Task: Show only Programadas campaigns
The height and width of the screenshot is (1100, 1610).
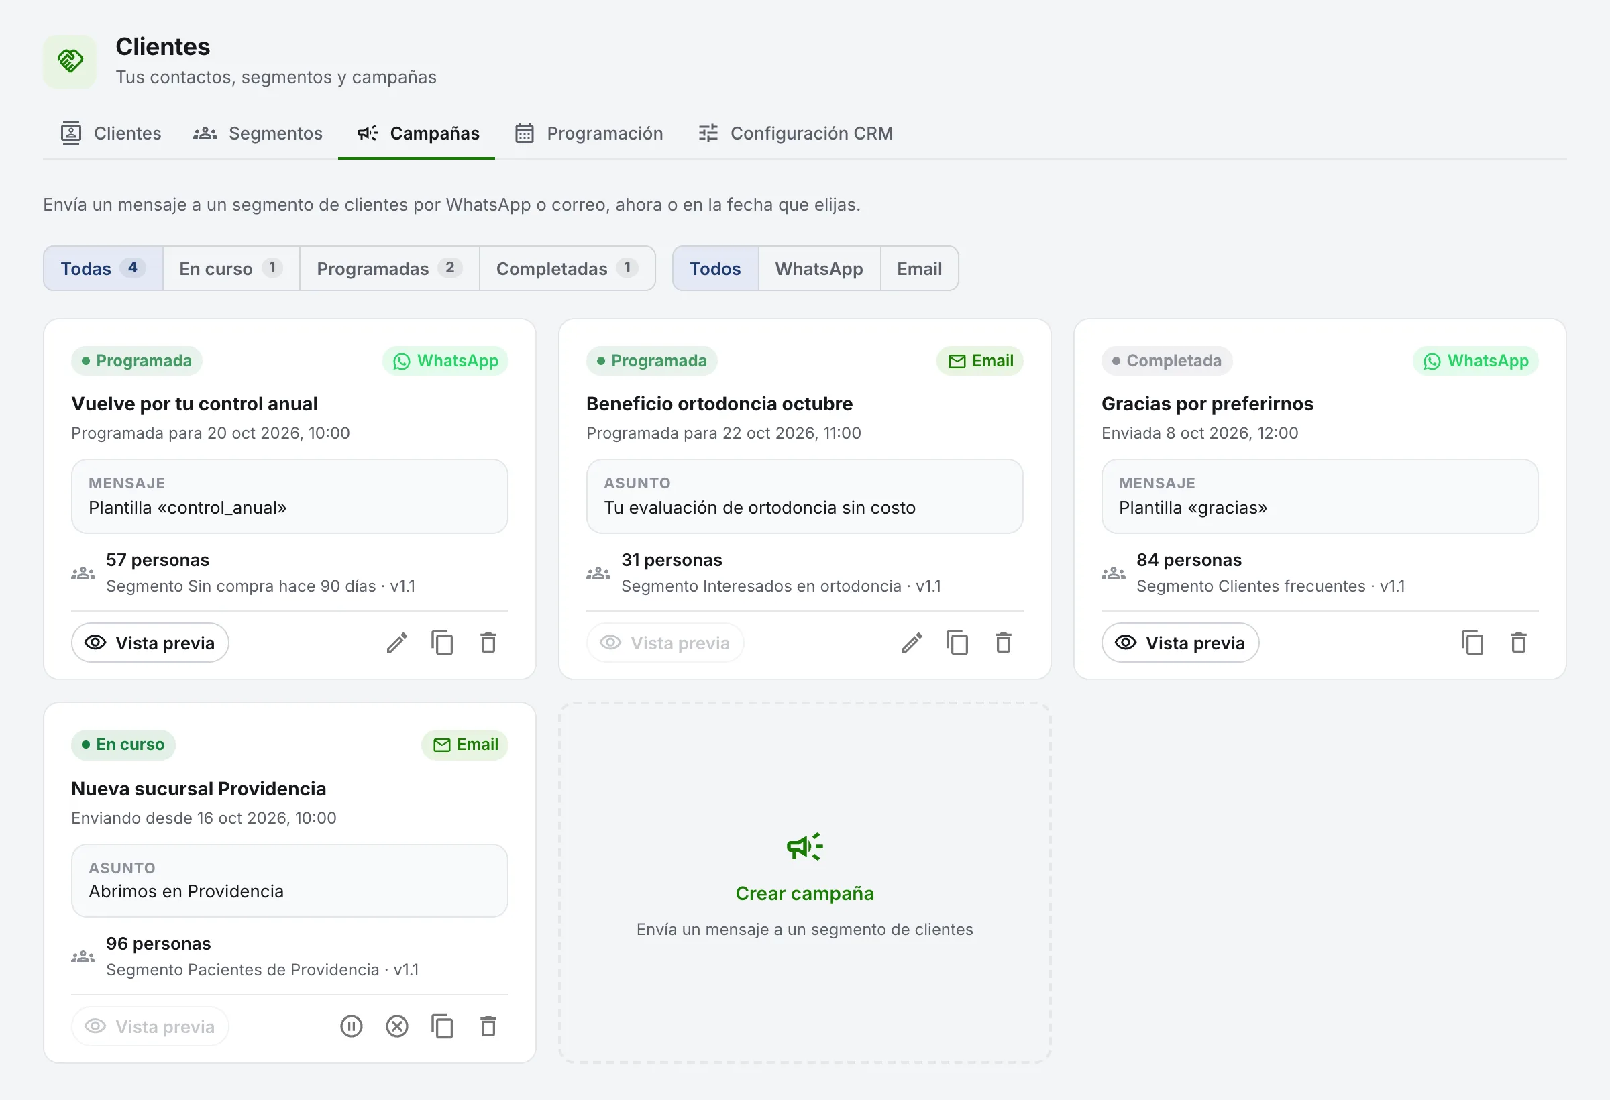Action: 389,269
